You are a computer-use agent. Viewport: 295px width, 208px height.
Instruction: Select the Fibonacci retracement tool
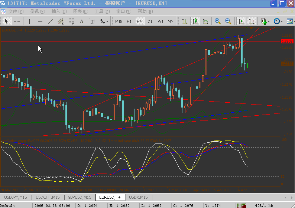click(x=71, y=21)
